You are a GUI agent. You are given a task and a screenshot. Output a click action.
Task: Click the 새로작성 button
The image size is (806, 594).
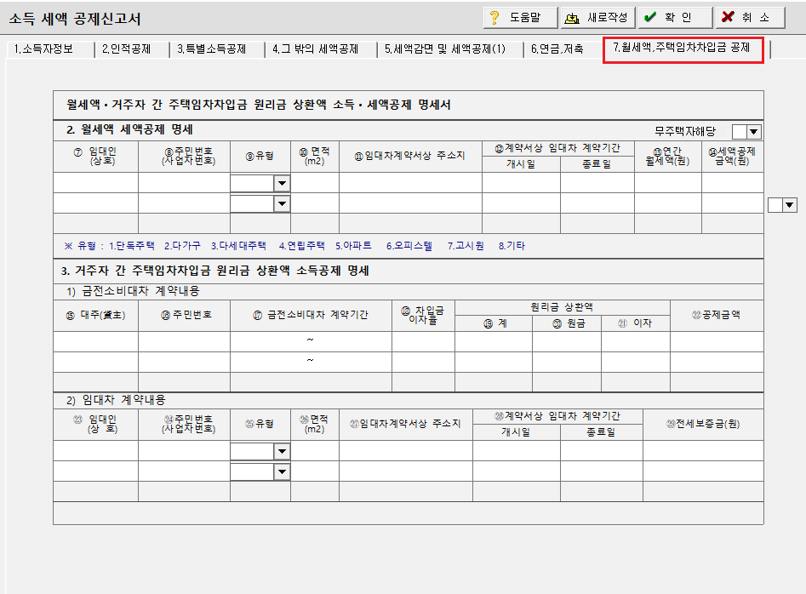point(597,18)
